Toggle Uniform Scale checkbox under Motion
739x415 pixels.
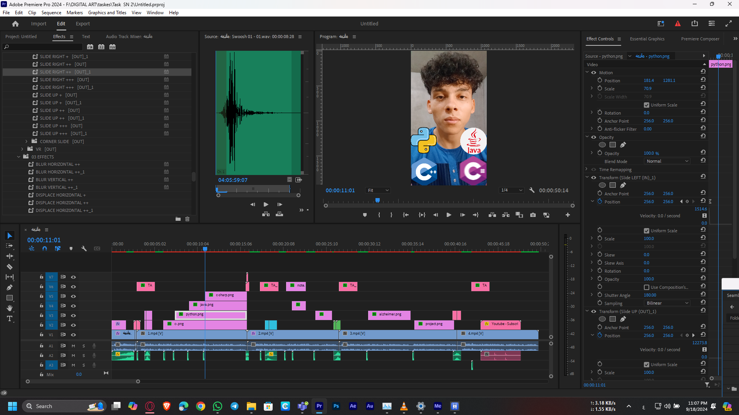[x=647, y=105]
